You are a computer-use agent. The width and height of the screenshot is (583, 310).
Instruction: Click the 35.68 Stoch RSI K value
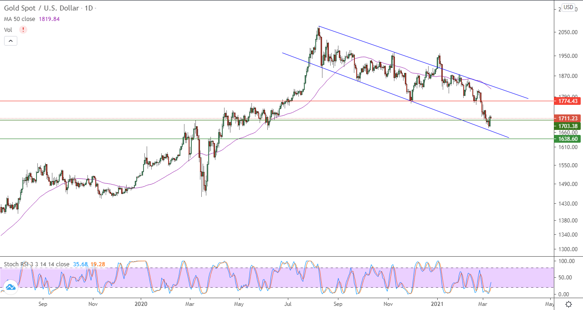tap(80, 264)
